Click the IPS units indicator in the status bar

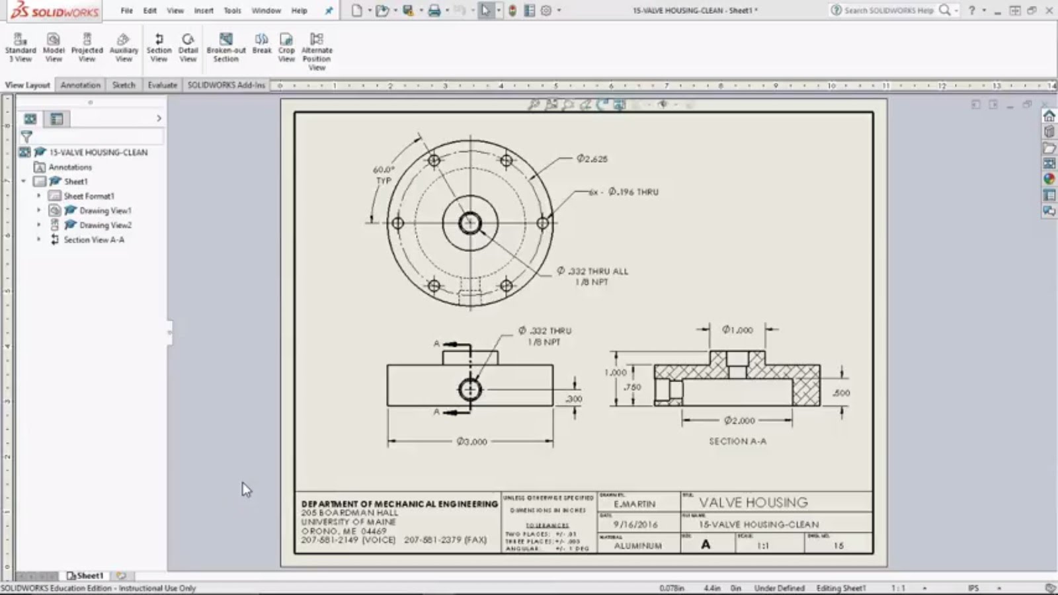tap(972, 587)
